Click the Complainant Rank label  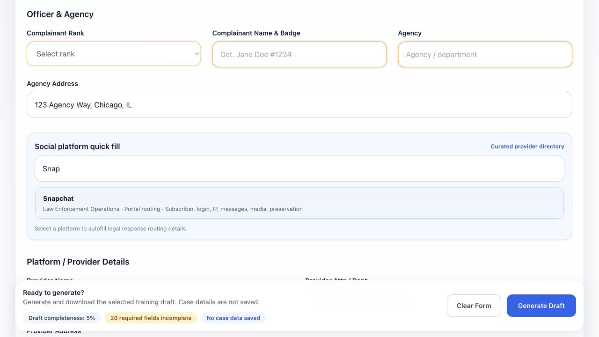pyautogui.click(x=56, y=33)
